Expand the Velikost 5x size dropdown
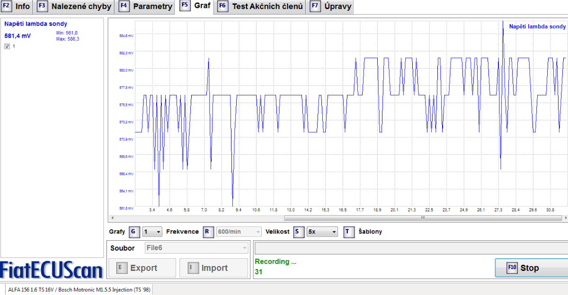This screenshot has width=568, height=295. coord(322,232)
